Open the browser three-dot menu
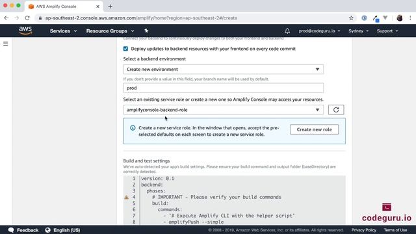416x234 pixels. click(x=410, y=18)
